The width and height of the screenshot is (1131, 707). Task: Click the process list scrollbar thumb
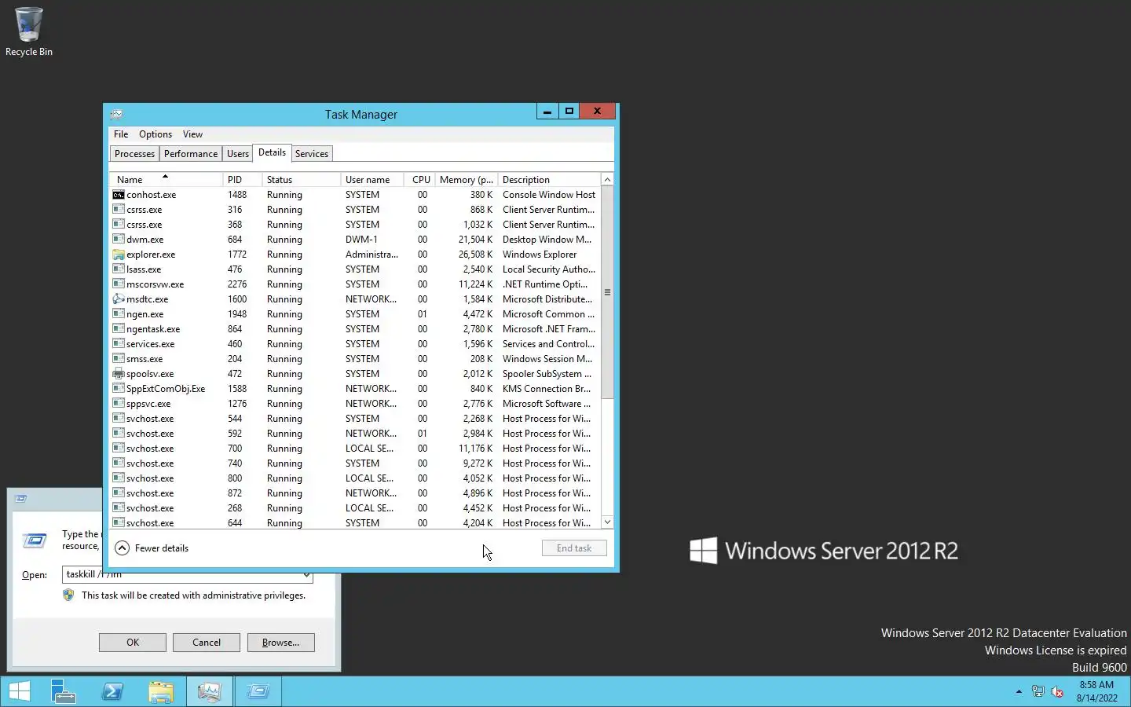coord(607,292)
